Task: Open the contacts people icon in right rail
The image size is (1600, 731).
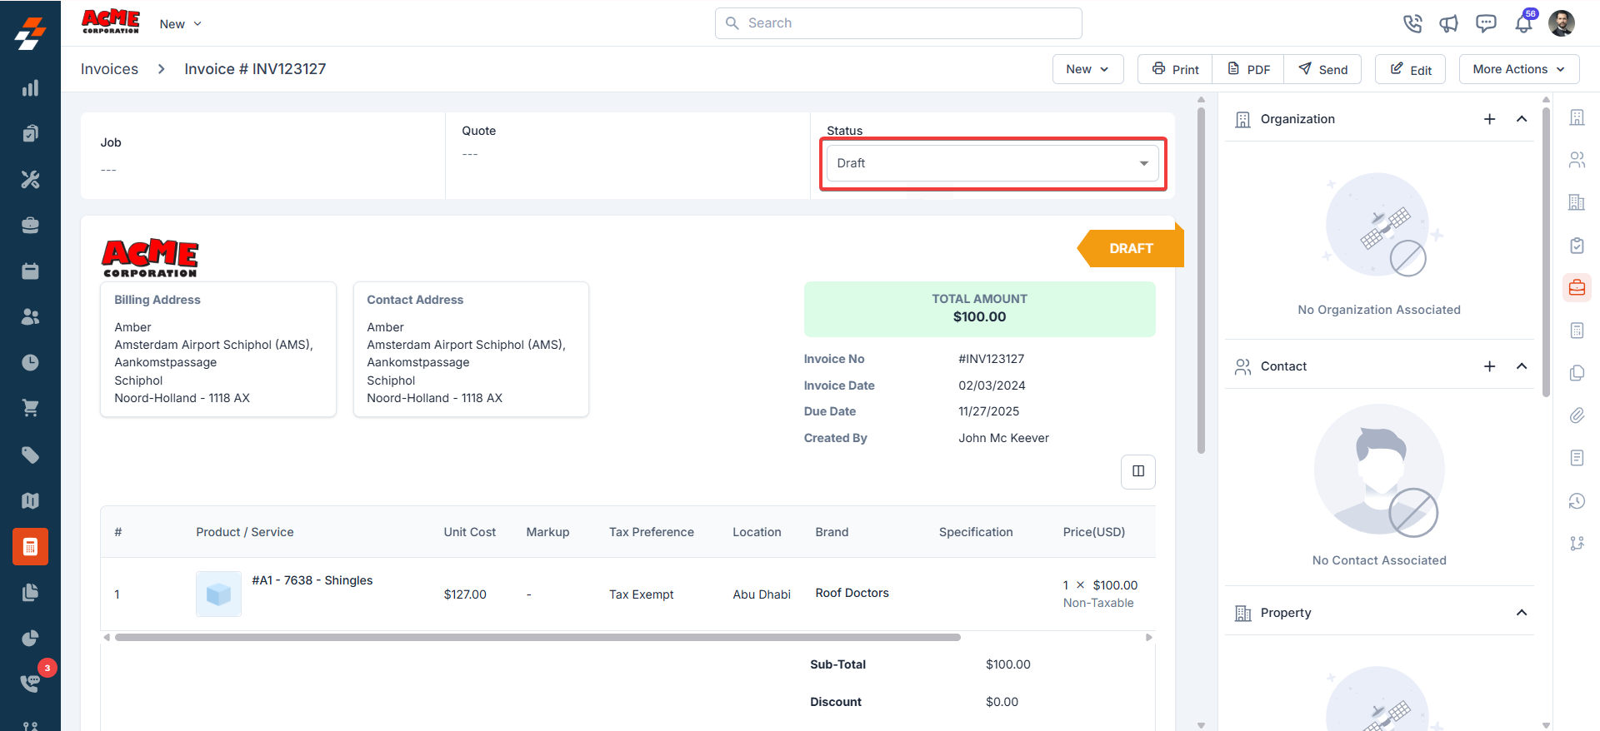Action: [x=1577, y=160]
